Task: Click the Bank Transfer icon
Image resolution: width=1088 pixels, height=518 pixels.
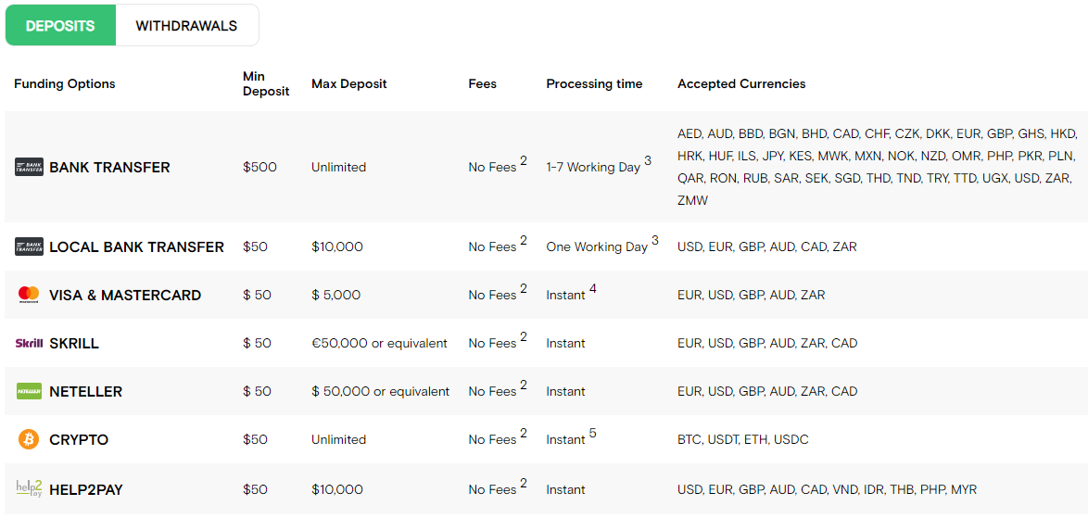Action: click(29, 168)
